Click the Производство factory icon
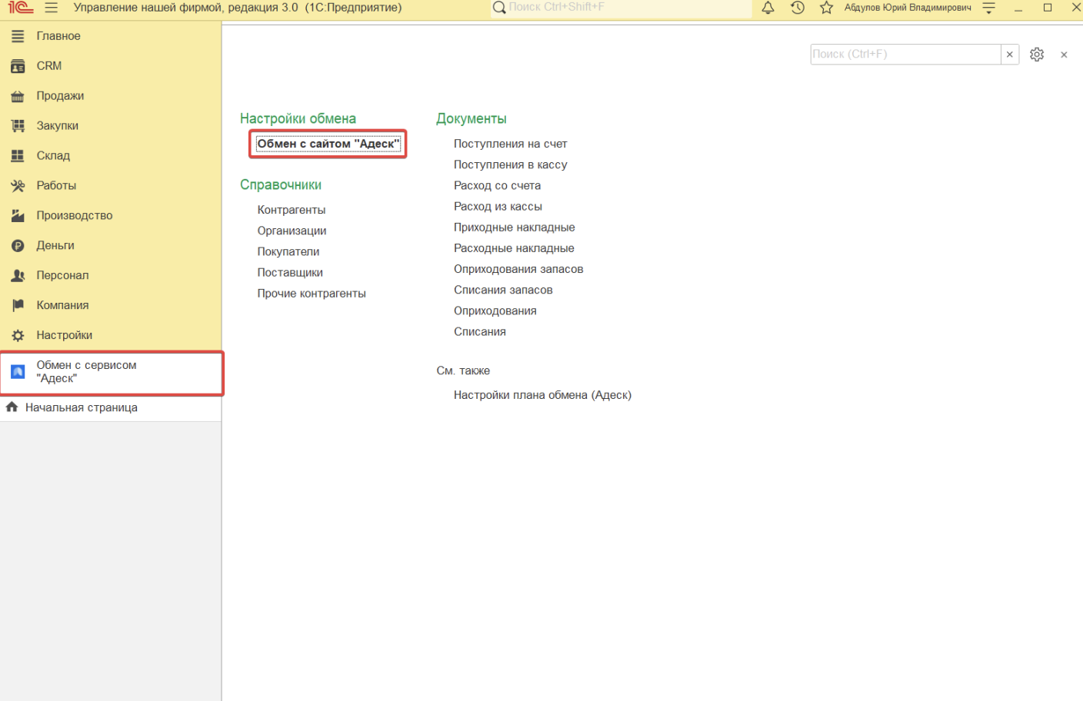 click(x=18, y=216)
